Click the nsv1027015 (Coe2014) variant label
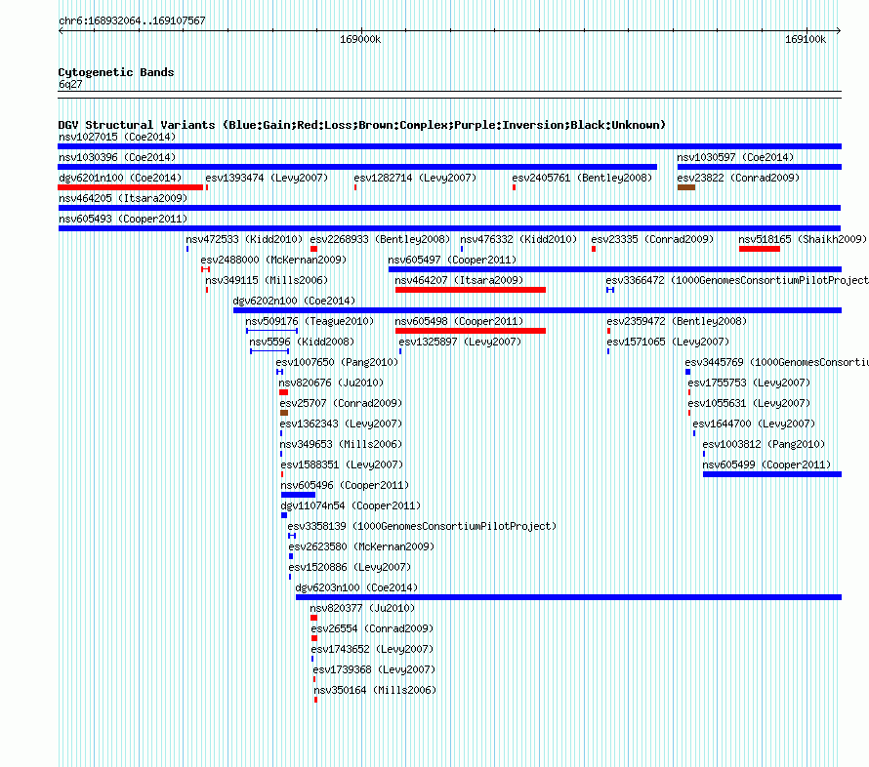 (117, 137)
